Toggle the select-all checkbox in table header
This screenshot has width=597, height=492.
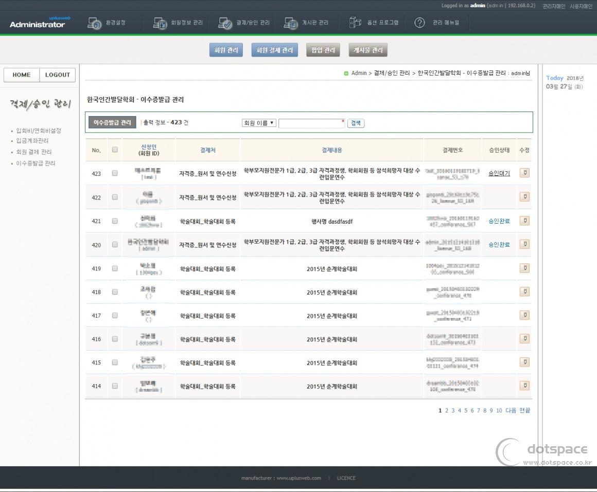point(115,150)
